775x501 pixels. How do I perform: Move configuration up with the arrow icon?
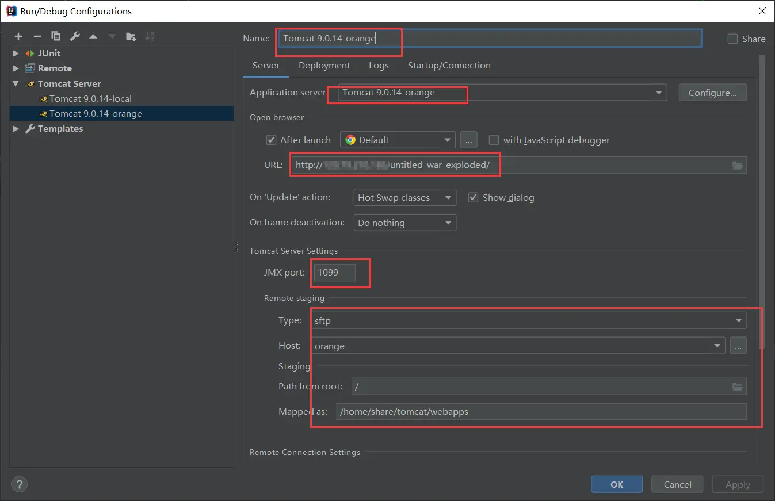click(93, 36)
